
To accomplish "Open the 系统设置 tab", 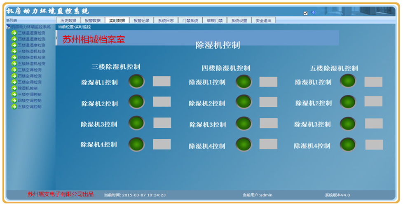I will [239, 21].
